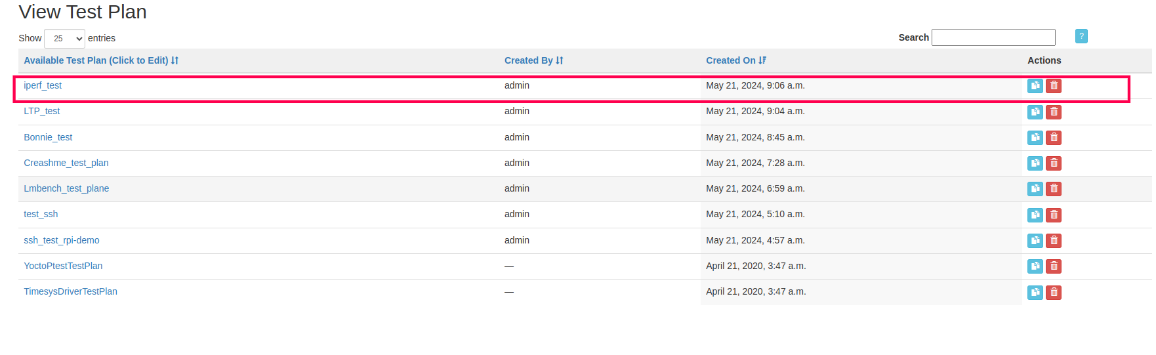The image size is (1156, 355).
Task: Clone the Creashme_test_plan entry
Action: tap(1035, 163)
